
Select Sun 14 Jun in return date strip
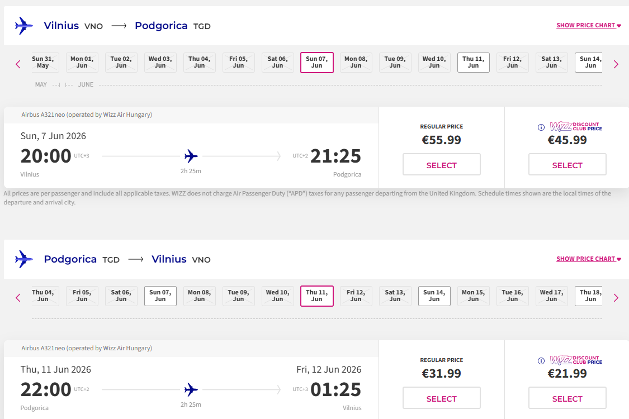pyautogui.click(x=434, y=296)
